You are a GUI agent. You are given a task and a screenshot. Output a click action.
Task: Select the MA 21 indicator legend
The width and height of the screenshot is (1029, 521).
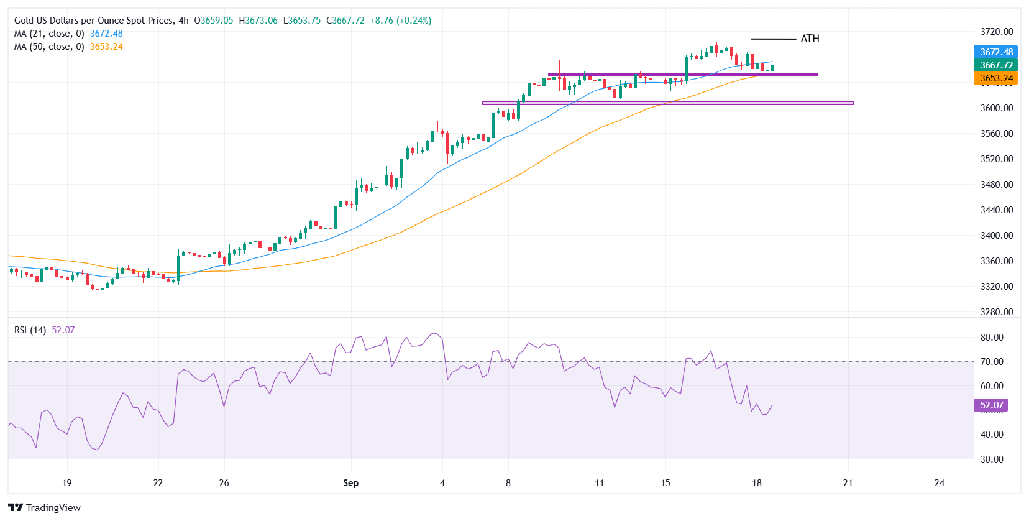pyautogui.click(x=68, y=34)
